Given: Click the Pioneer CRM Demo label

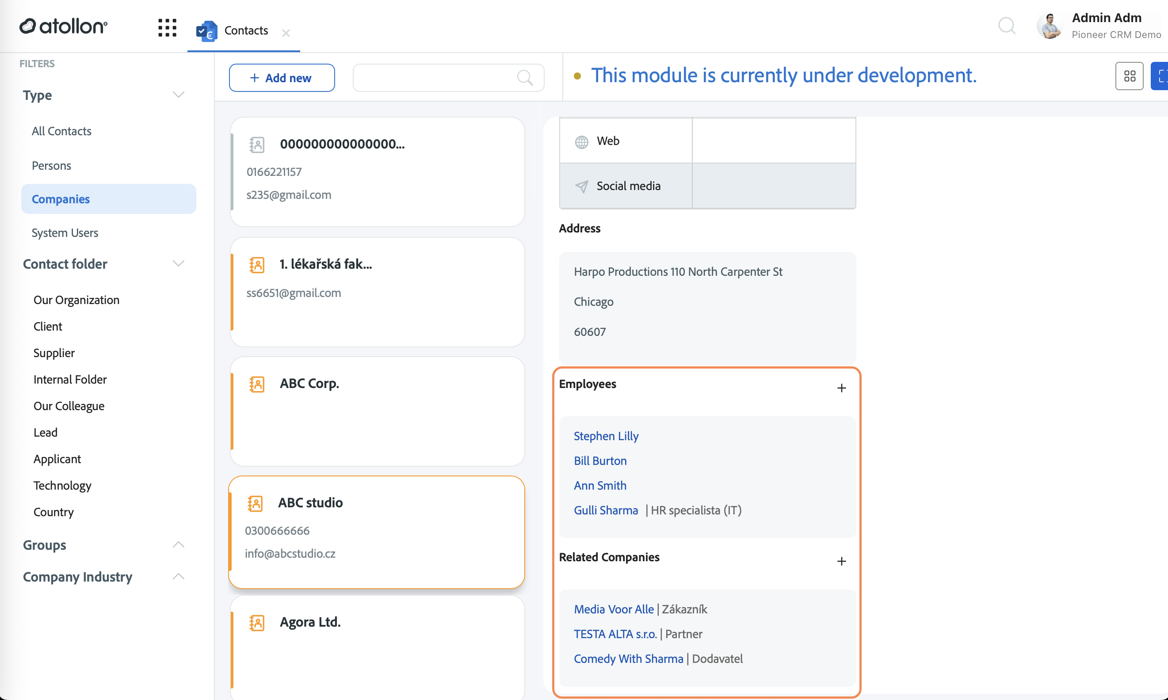Looking at the screenshot, I should click(x=1116, y=34).
